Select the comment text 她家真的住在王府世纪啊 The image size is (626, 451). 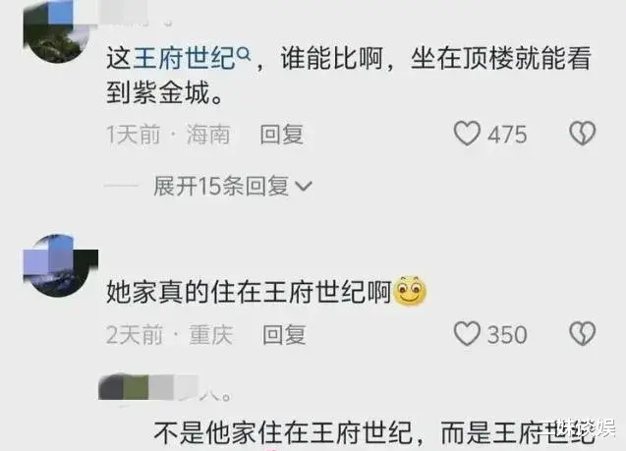tap(250, 292)
